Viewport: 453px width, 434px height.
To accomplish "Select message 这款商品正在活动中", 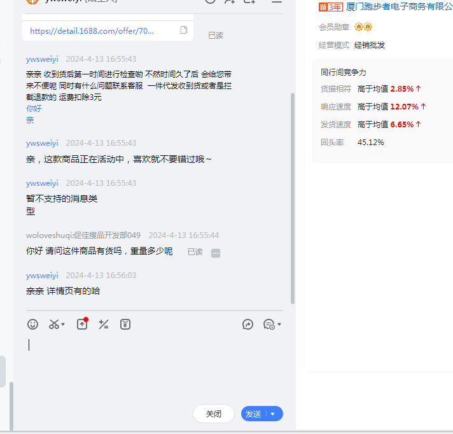I will click(119, 160).
